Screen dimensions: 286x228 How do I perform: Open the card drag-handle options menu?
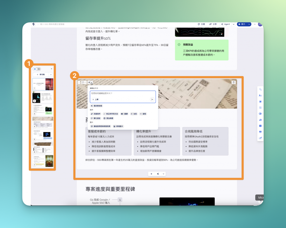pos(79,83)
